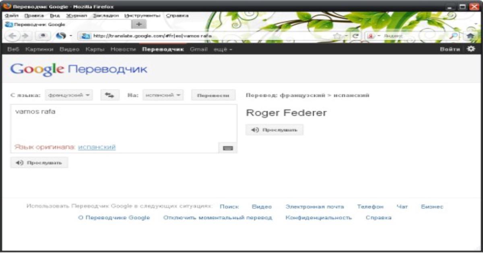
Task: Expand the target language испанский dropdown
Action: pyautogui.click(x=163, y=95)
